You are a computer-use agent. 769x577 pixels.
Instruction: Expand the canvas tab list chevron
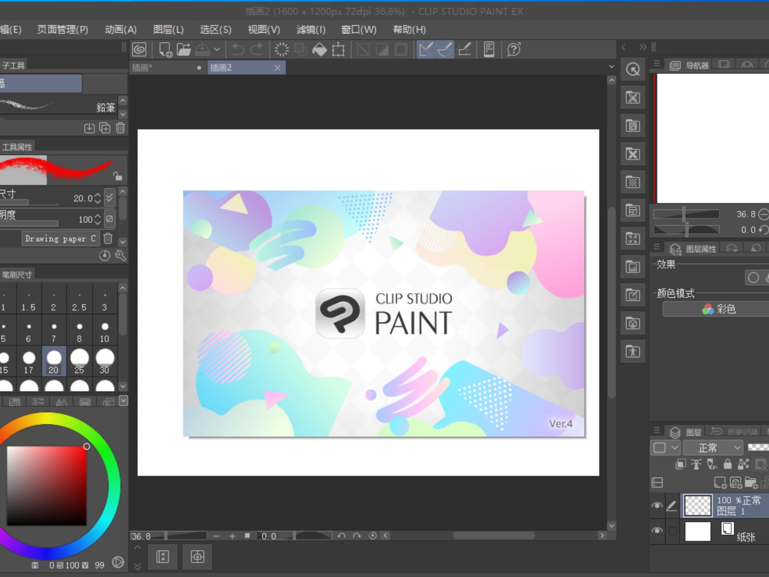(612, 67)
